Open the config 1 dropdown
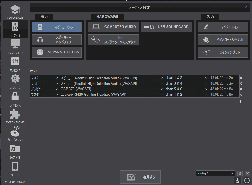Screen dimensions: 252x185 215,173
